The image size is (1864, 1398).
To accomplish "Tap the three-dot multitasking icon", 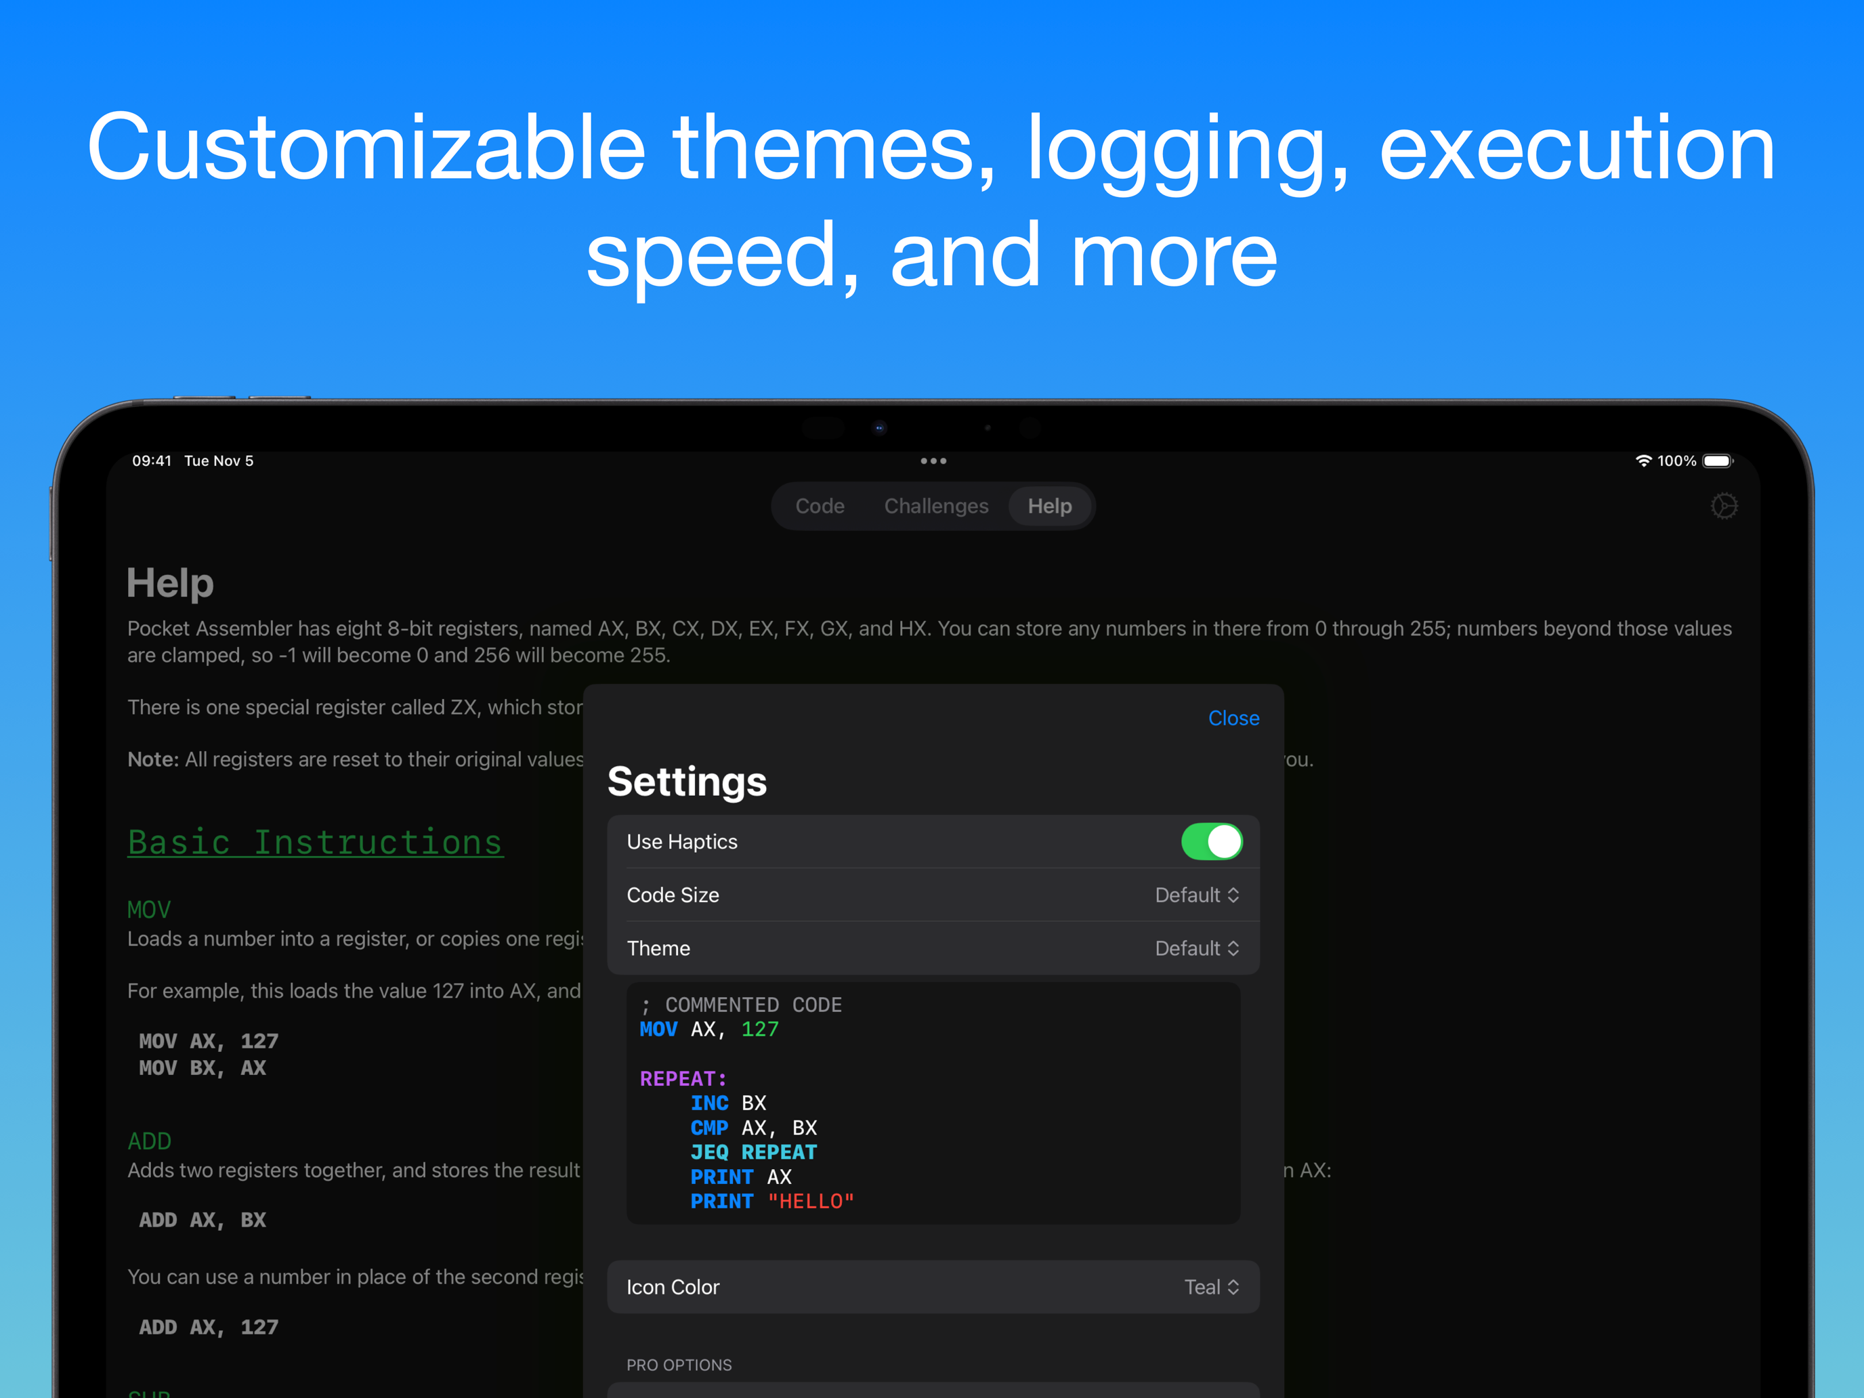I will tap(933, 461).
